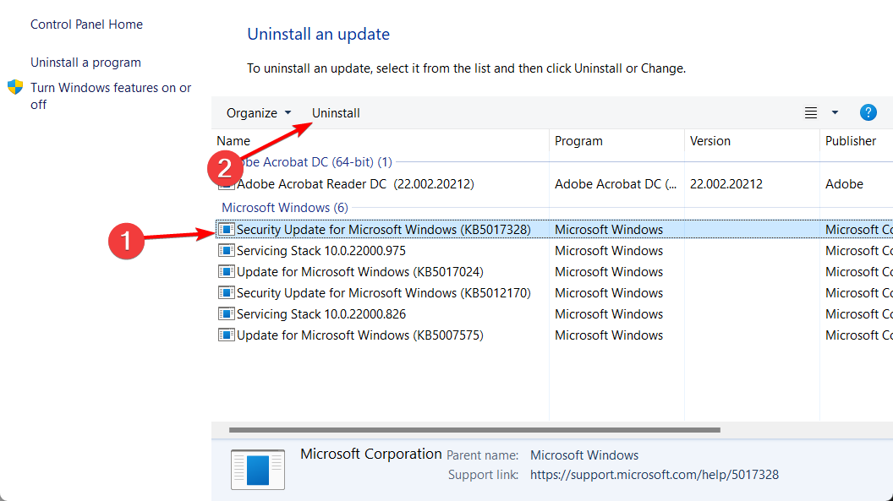Click icon of Servicing Stack 10.0.22000.826
This screenshot has width=893, height=501.
[x=226, y=314]
